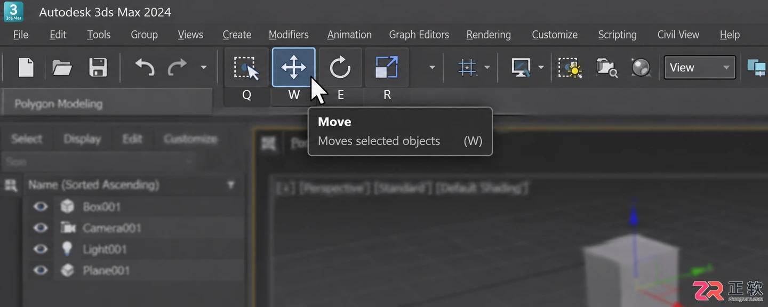This screenshot has height=307, width=768.
Task: Click the selection with sun light icon
Action: coord(570,68)
